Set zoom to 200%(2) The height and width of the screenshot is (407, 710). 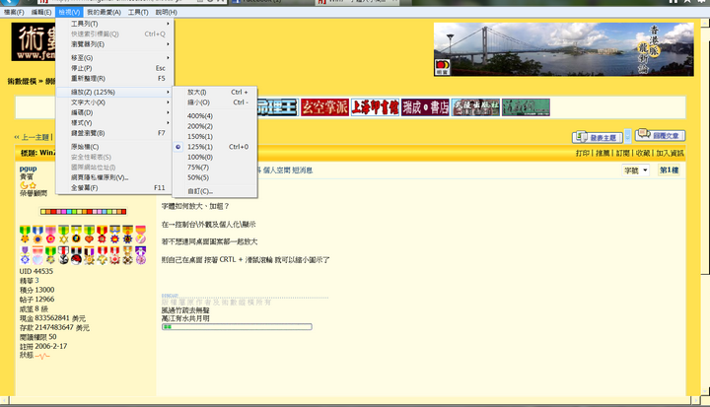tap(215, 126)
